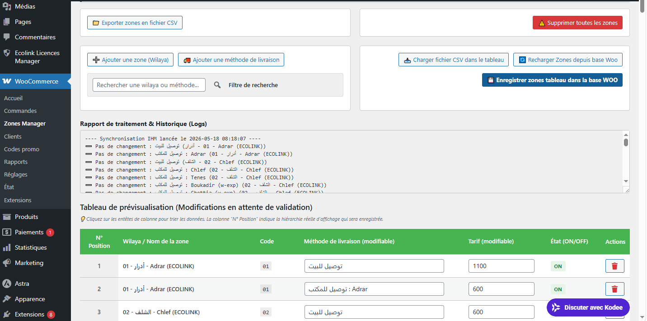Sort by État (ON/OFF) header
This screenshot has width=647, height=321.
pos(569,242)
